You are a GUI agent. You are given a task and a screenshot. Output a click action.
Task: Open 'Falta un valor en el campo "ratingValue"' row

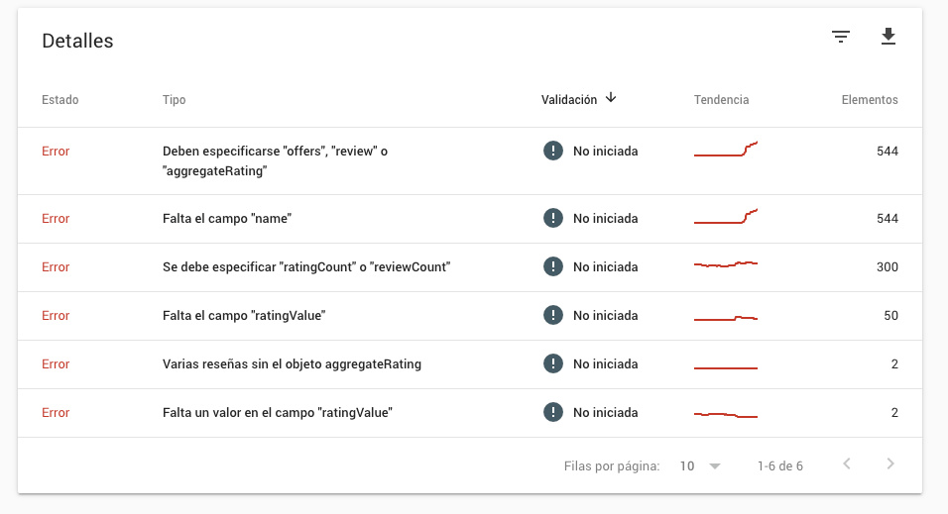coord(470,413)
